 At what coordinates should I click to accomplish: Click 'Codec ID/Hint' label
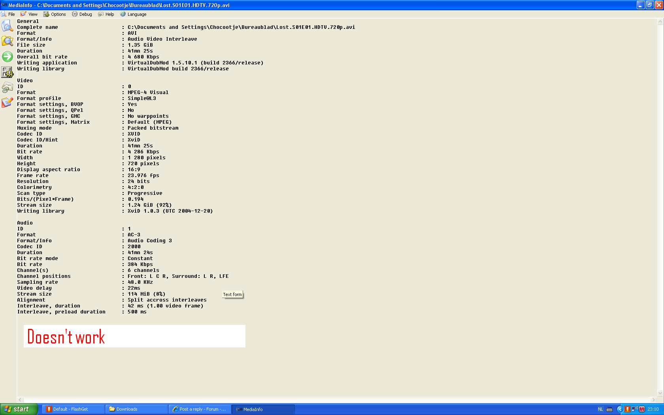(x=38, y=140)
